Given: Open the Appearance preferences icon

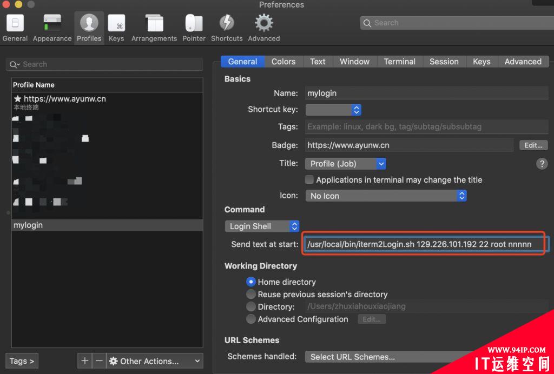Looking at the screenshot, I should [52, 23].
